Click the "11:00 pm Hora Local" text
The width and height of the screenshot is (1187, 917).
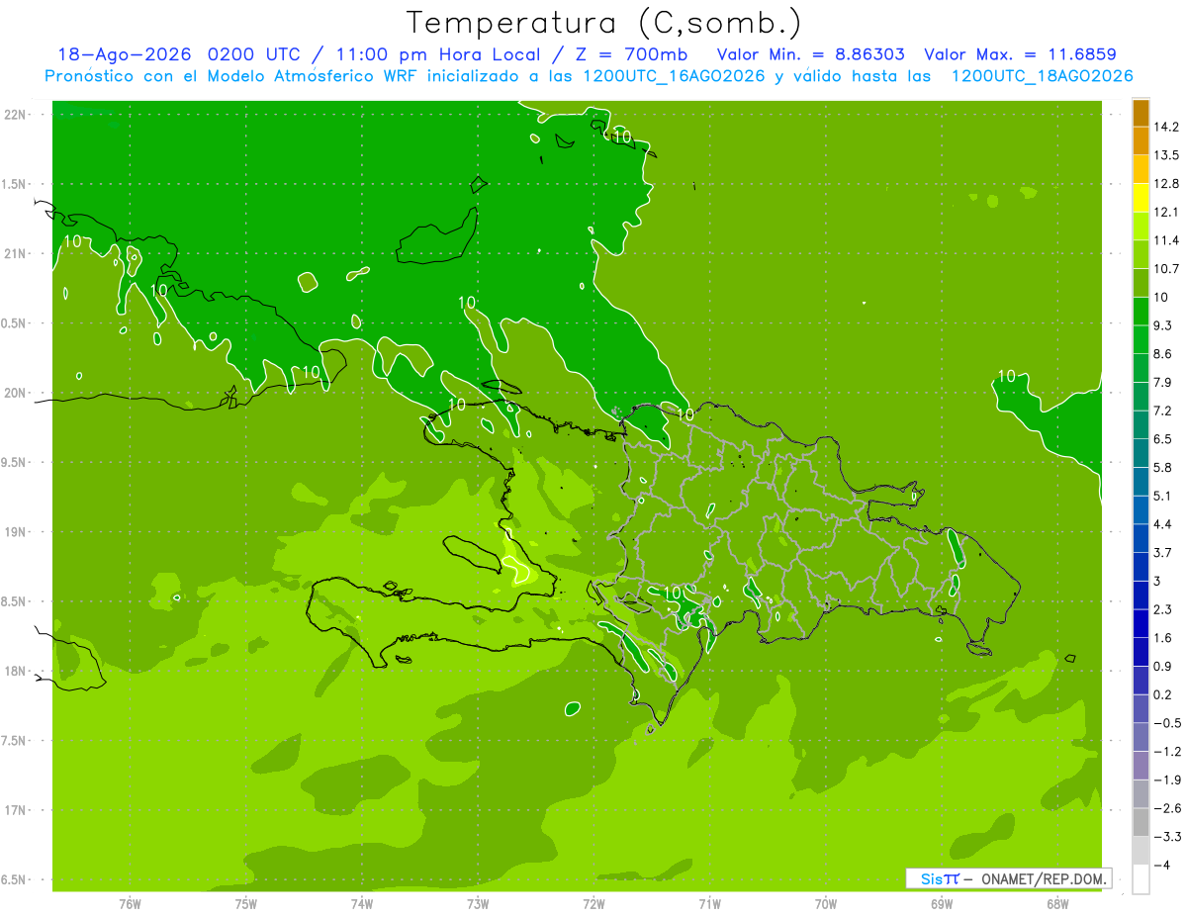click(x=438, y=54)
